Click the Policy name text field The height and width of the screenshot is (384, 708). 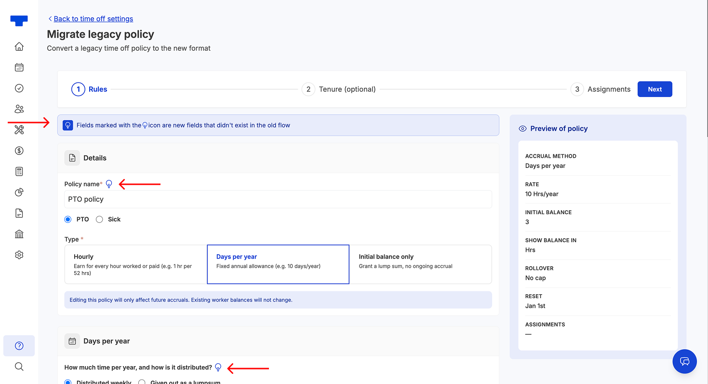pyautogui.click(x=278, y=199)
